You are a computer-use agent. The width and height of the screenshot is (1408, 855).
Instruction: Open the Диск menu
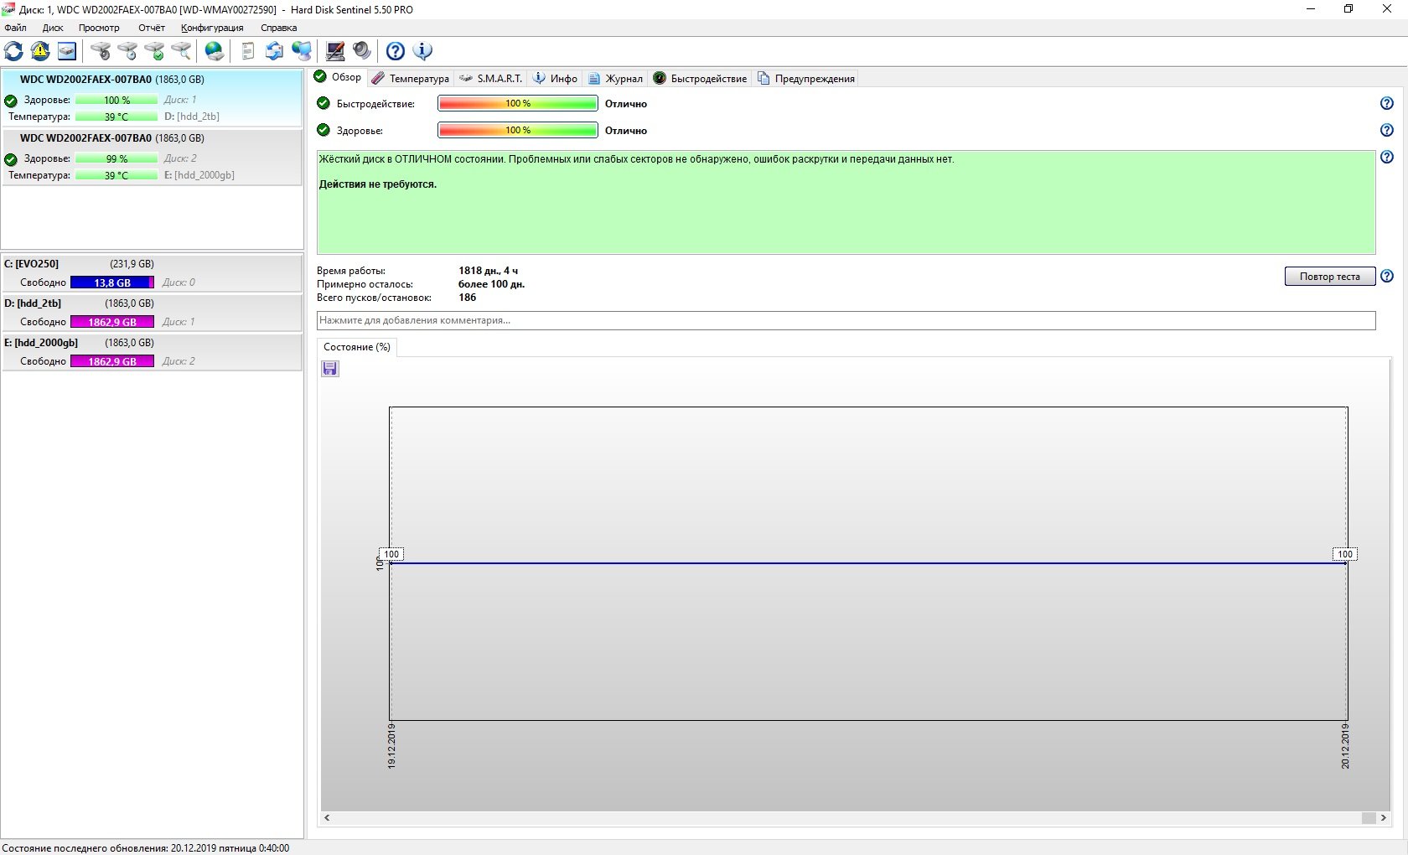[53, 28]
